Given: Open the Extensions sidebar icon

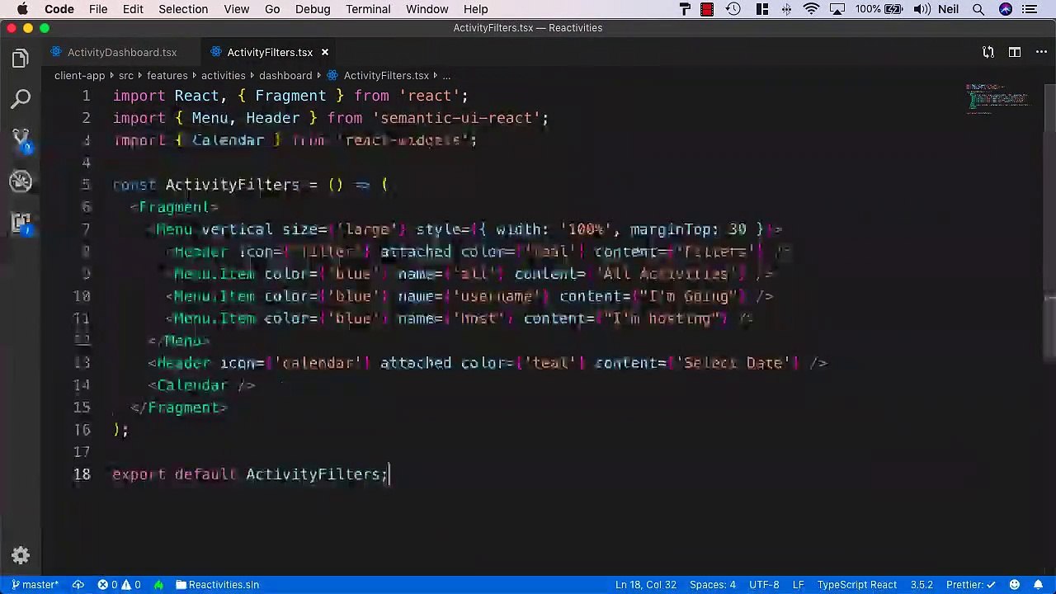Looking at the screenshot, I should click(21, 222).
